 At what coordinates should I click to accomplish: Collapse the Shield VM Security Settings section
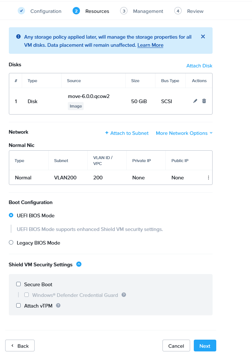click(x=79, y=264)
